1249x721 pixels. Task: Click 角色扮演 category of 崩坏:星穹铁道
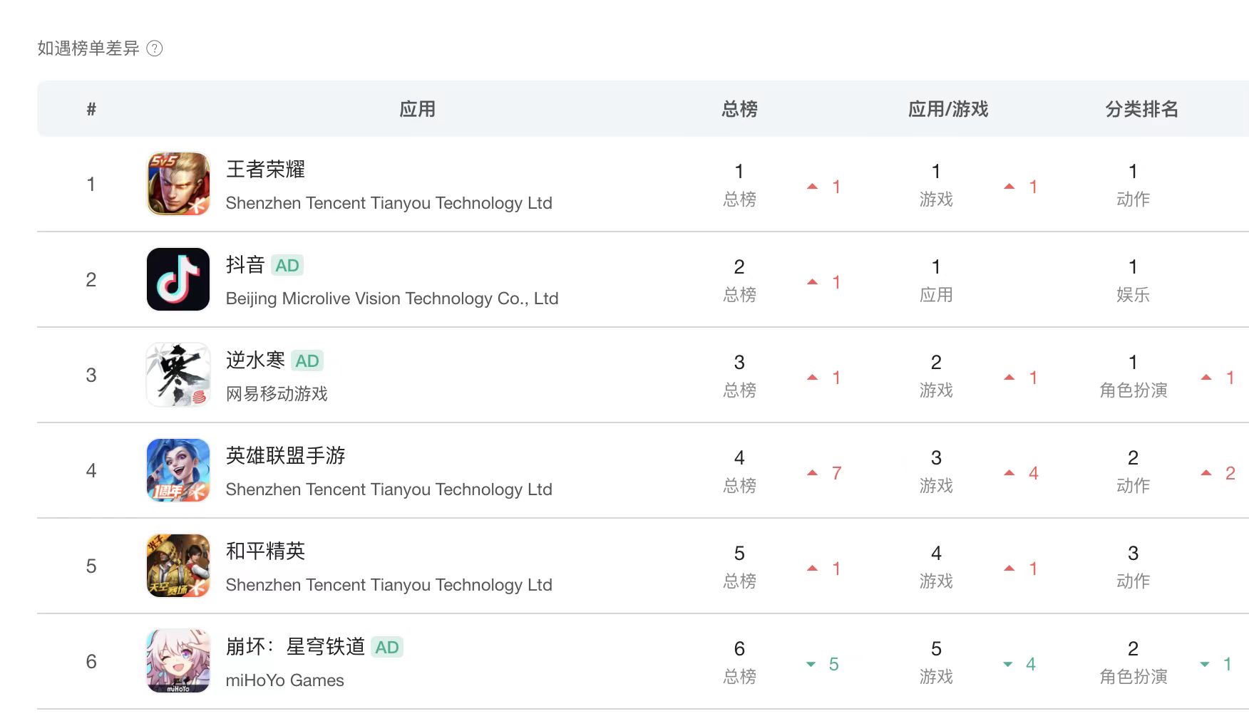tap(1133, 677)
